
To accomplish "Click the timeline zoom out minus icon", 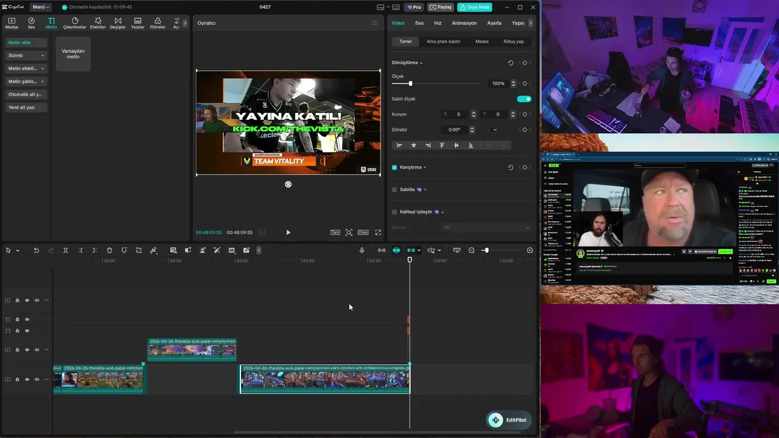I will 471,250.
